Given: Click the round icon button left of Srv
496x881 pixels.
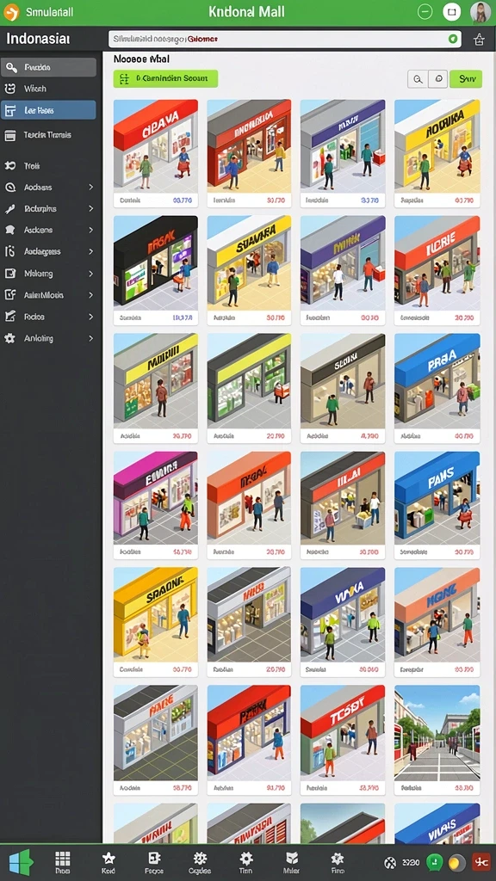Looking at the screenshot, I should click(437, 79).
